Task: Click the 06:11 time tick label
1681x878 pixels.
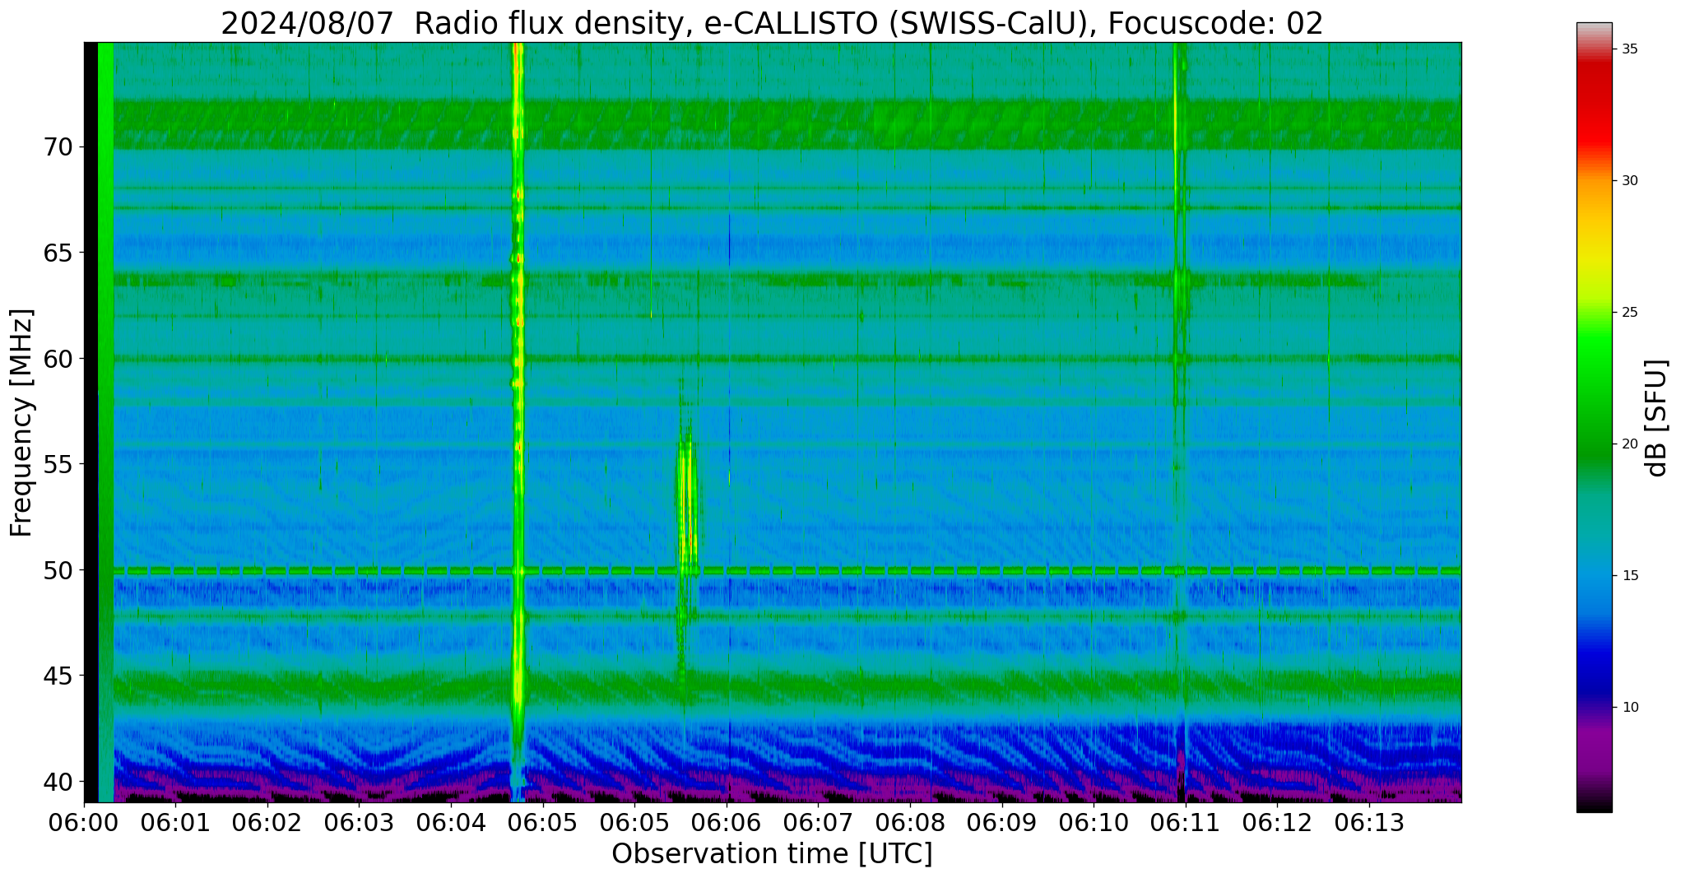Action: [1185, 823]
